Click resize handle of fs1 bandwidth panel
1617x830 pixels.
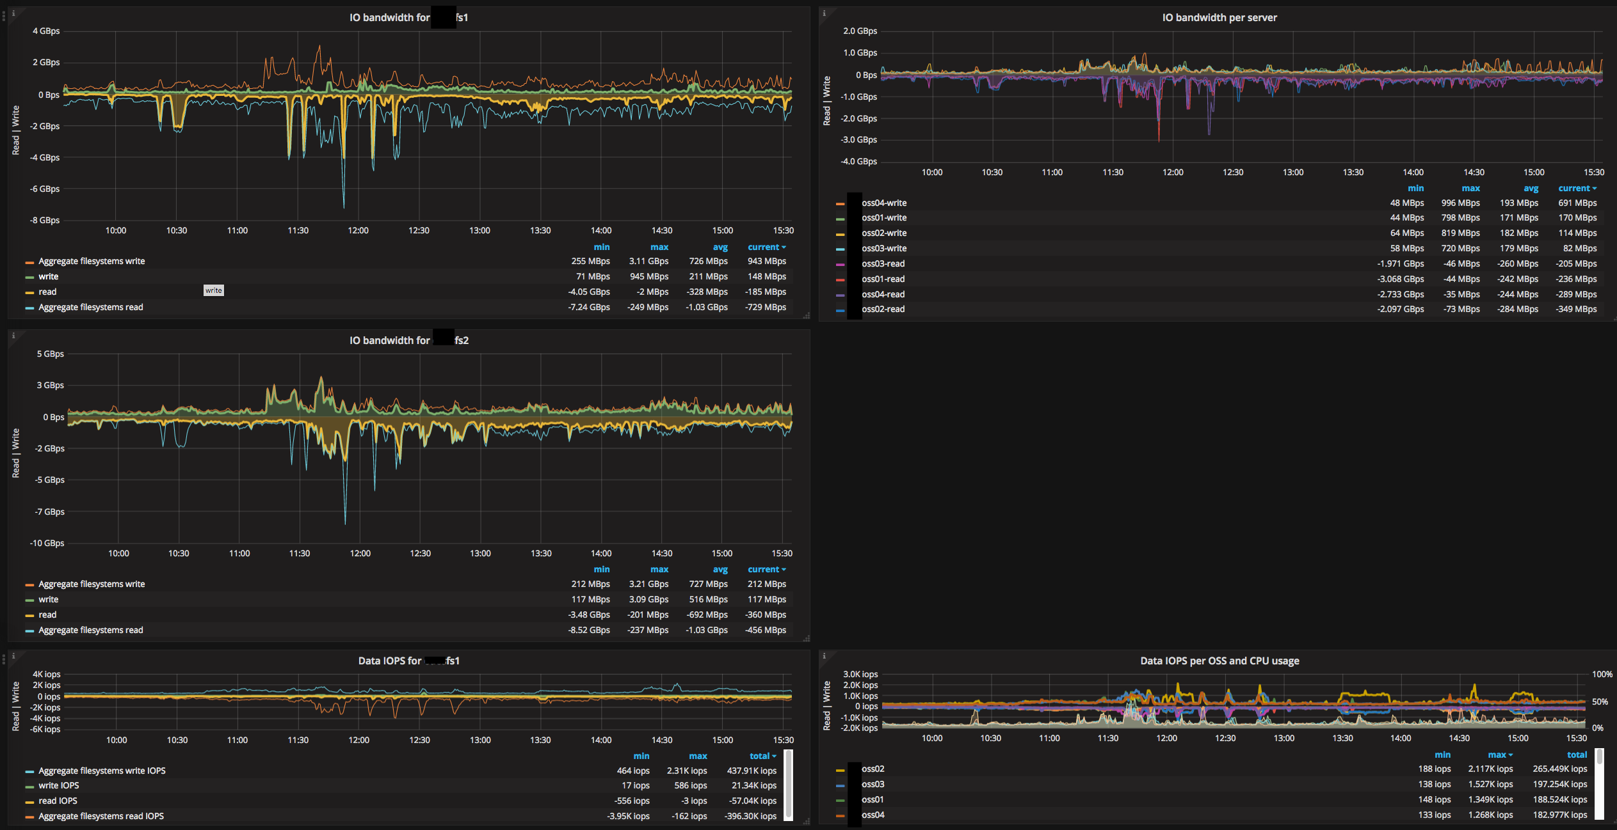(807, 315)
